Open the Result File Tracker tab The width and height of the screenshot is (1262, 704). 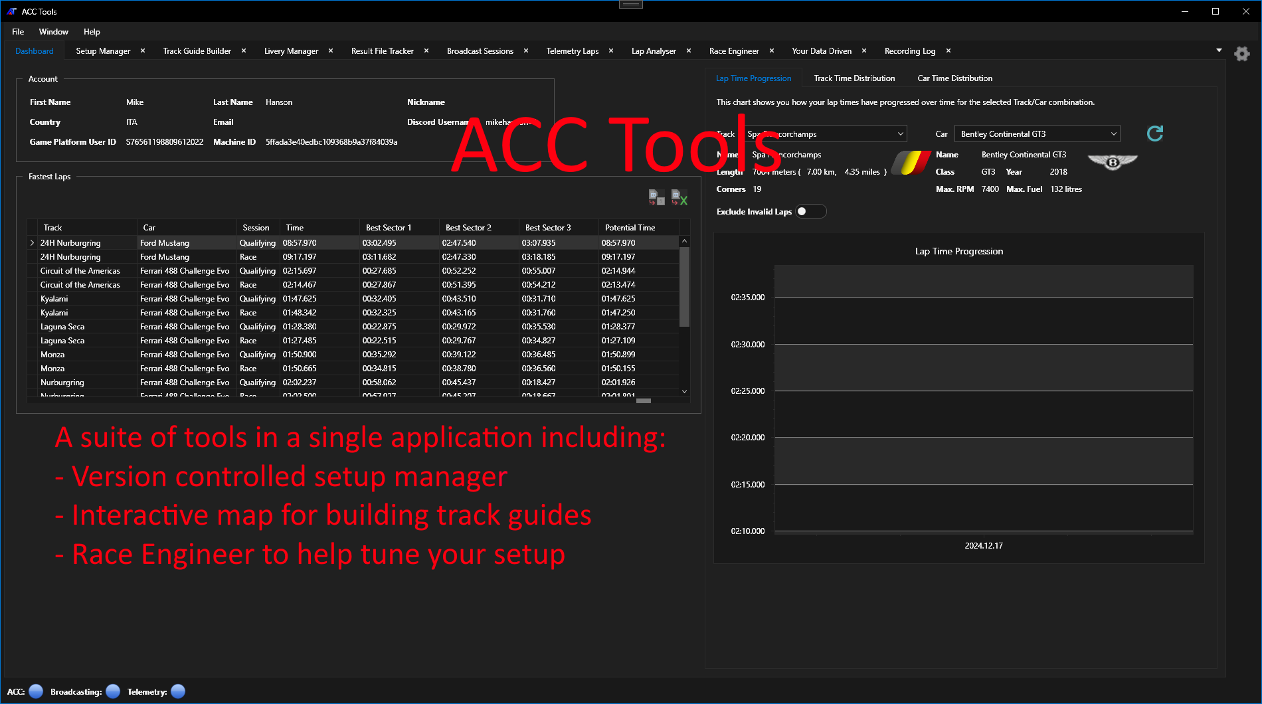383,50
